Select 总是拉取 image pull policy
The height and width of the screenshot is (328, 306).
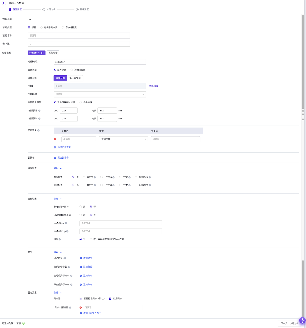click(x=81, y=102)
